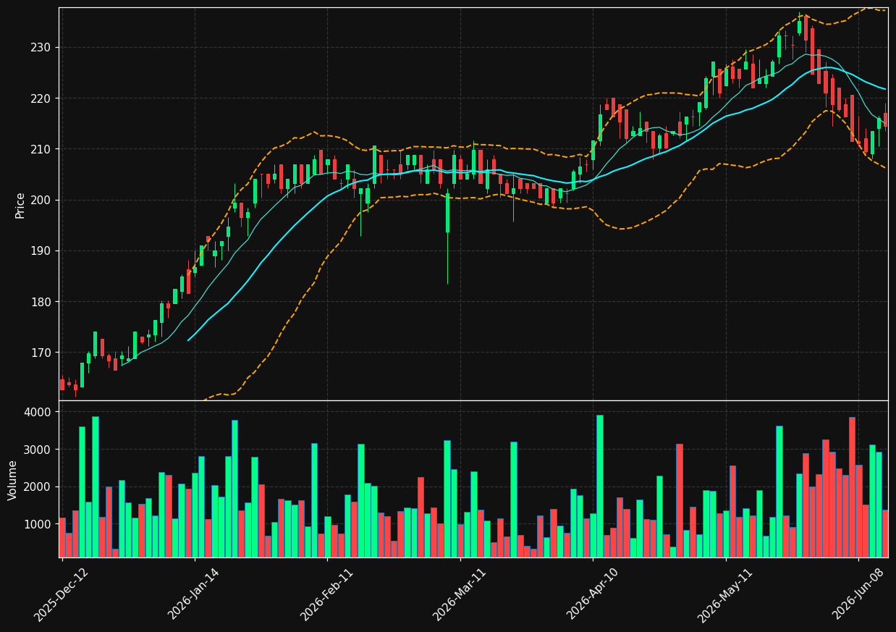The image size is (896, 632).
Task: Click the 1000 volume axis label
Action: point(38,524)
